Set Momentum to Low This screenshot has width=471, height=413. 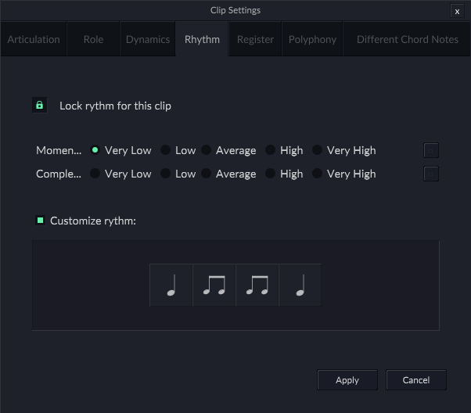[x=165, y=150]
